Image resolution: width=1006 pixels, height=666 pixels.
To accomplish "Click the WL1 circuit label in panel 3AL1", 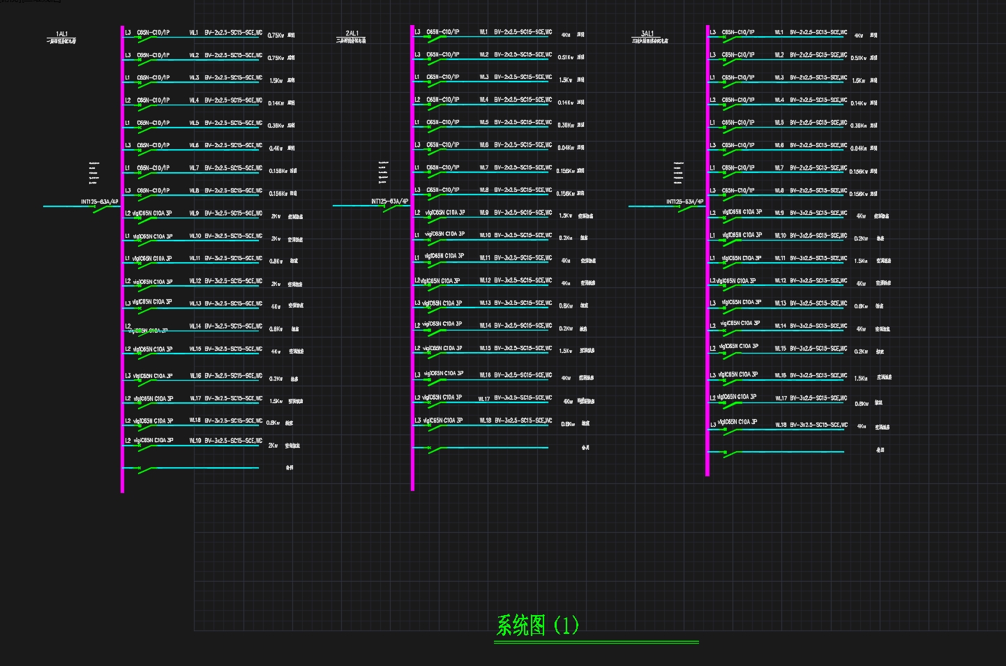I will point(779,32).
